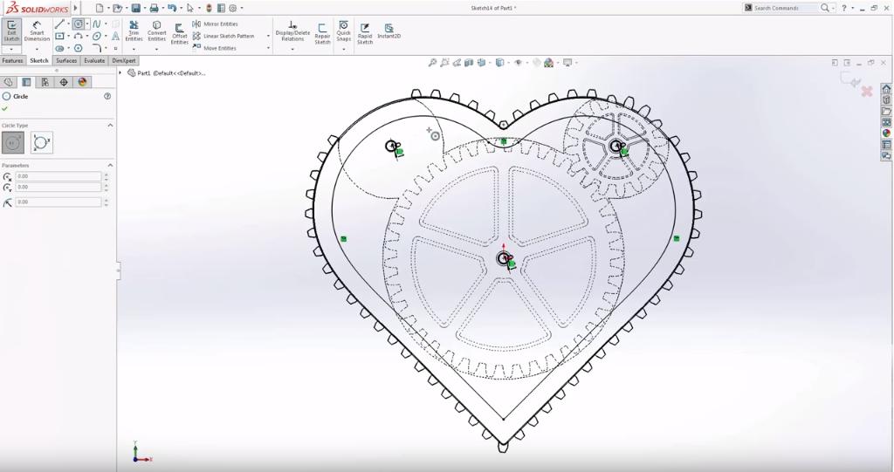Select the sketch Text tool
The image size is (894, 472).
tap(115, 36)
